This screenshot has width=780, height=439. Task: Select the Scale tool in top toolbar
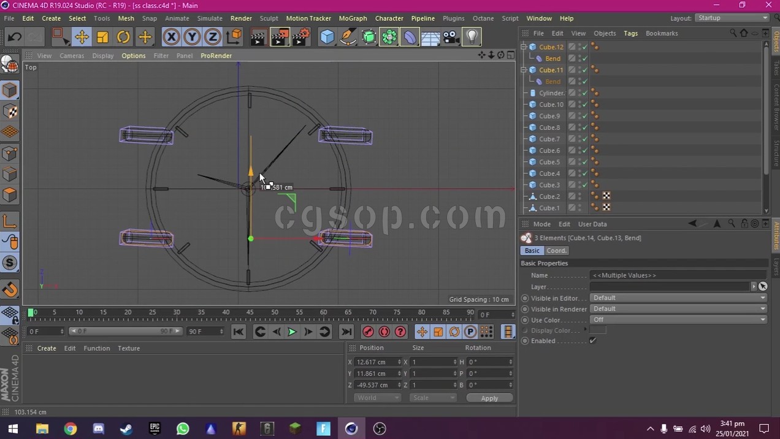coord(102,37)
